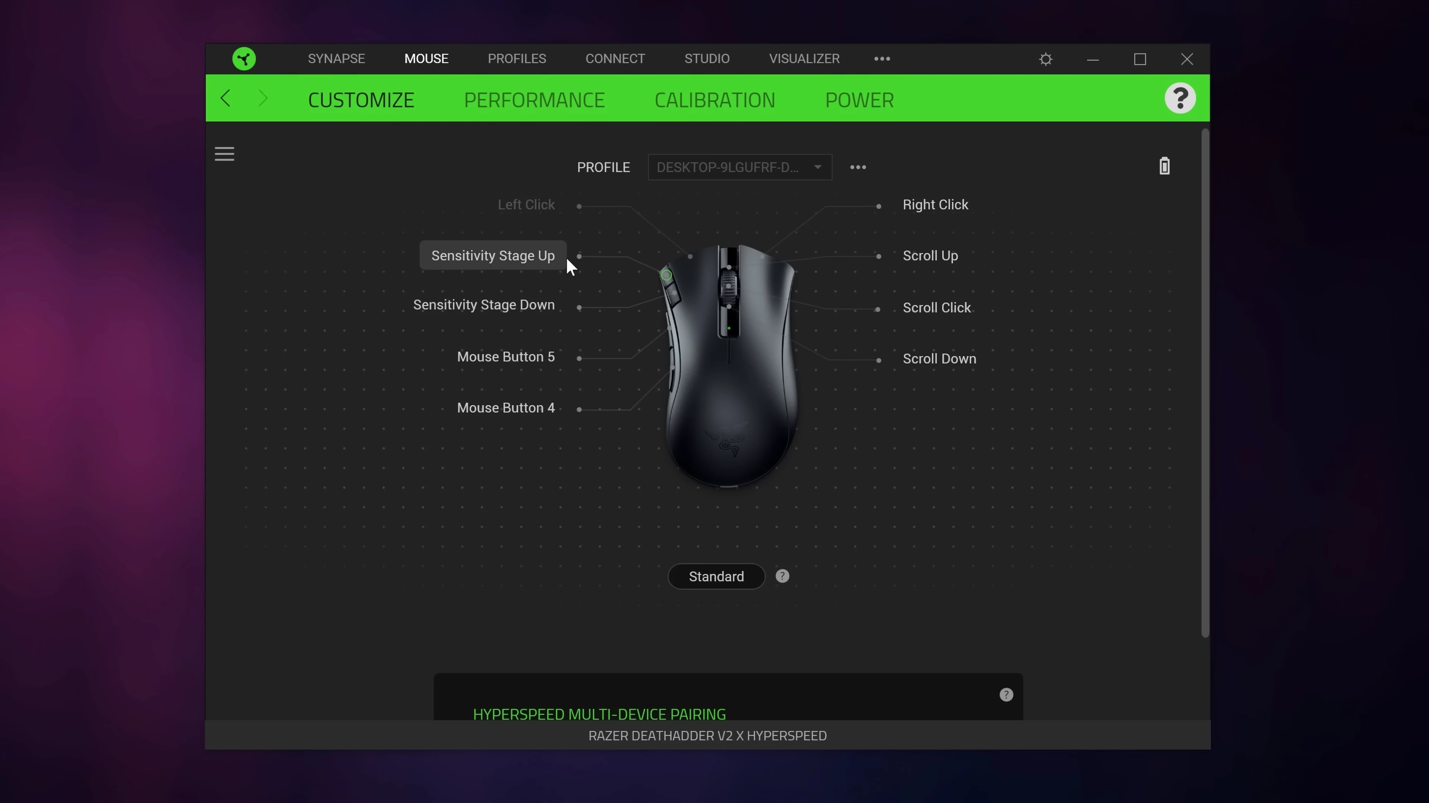
Task: Open help next to Standard button
Action: click(x=782, y=577)
